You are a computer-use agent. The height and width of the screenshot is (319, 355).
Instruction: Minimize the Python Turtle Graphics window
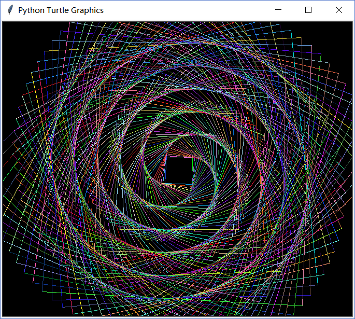[278, 10]
